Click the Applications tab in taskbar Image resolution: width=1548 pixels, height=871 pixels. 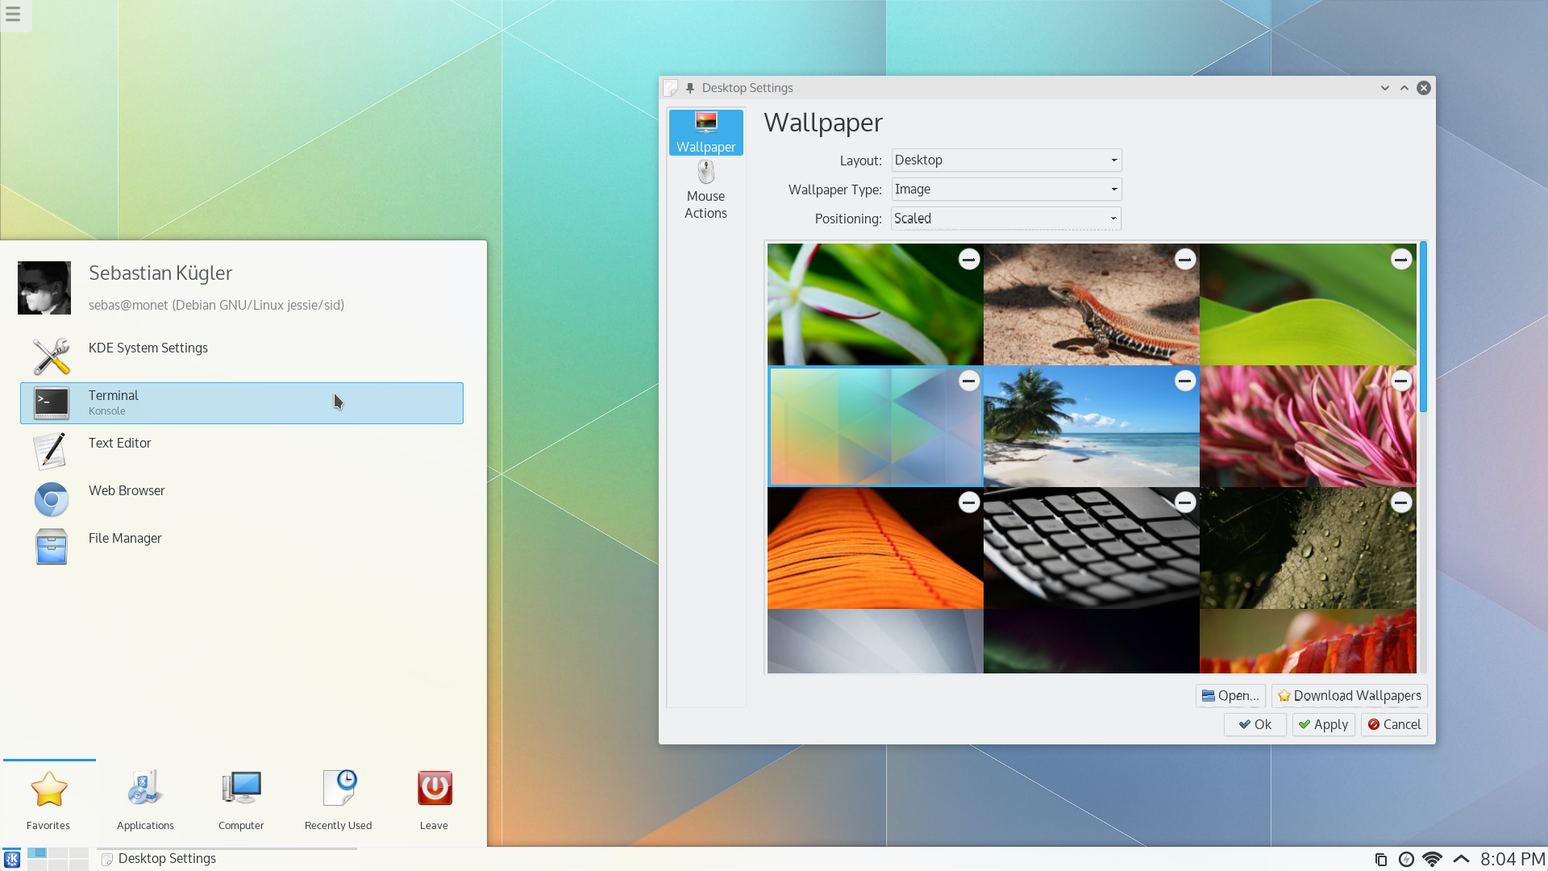[x=144, y=798]
